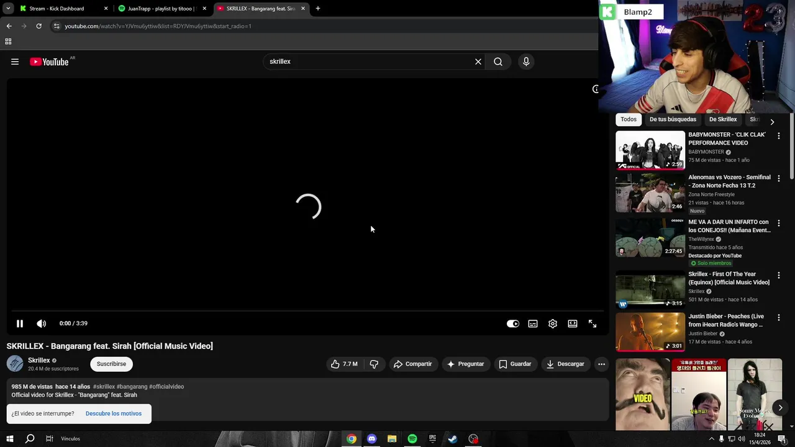Download the video with Descargar

point(565,364)
